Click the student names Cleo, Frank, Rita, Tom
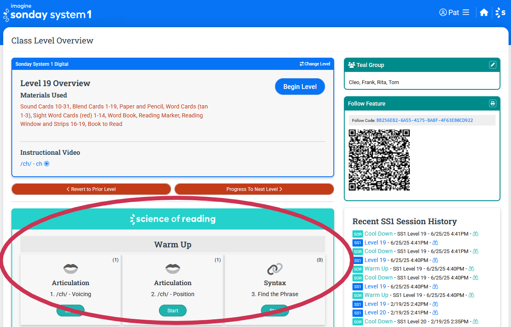The height and width of the screenshot is (327, 511). pos(374,82)
